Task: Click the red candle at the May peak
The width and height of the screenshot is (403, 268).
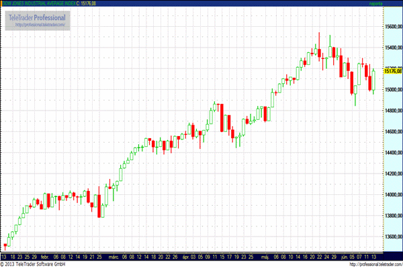Action: pos(319,53)
